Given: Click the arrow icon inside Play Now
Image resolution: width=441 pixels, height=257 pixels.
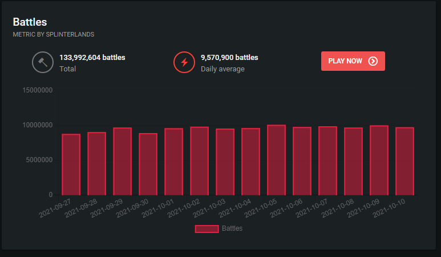Looking at the screenshot, I should (x=373, y=61).
